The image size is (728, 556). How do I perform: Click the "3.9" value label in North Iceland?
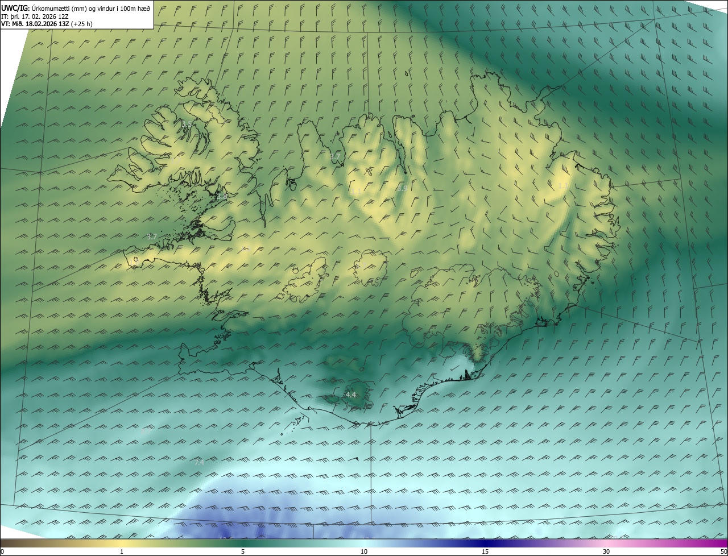402,188
